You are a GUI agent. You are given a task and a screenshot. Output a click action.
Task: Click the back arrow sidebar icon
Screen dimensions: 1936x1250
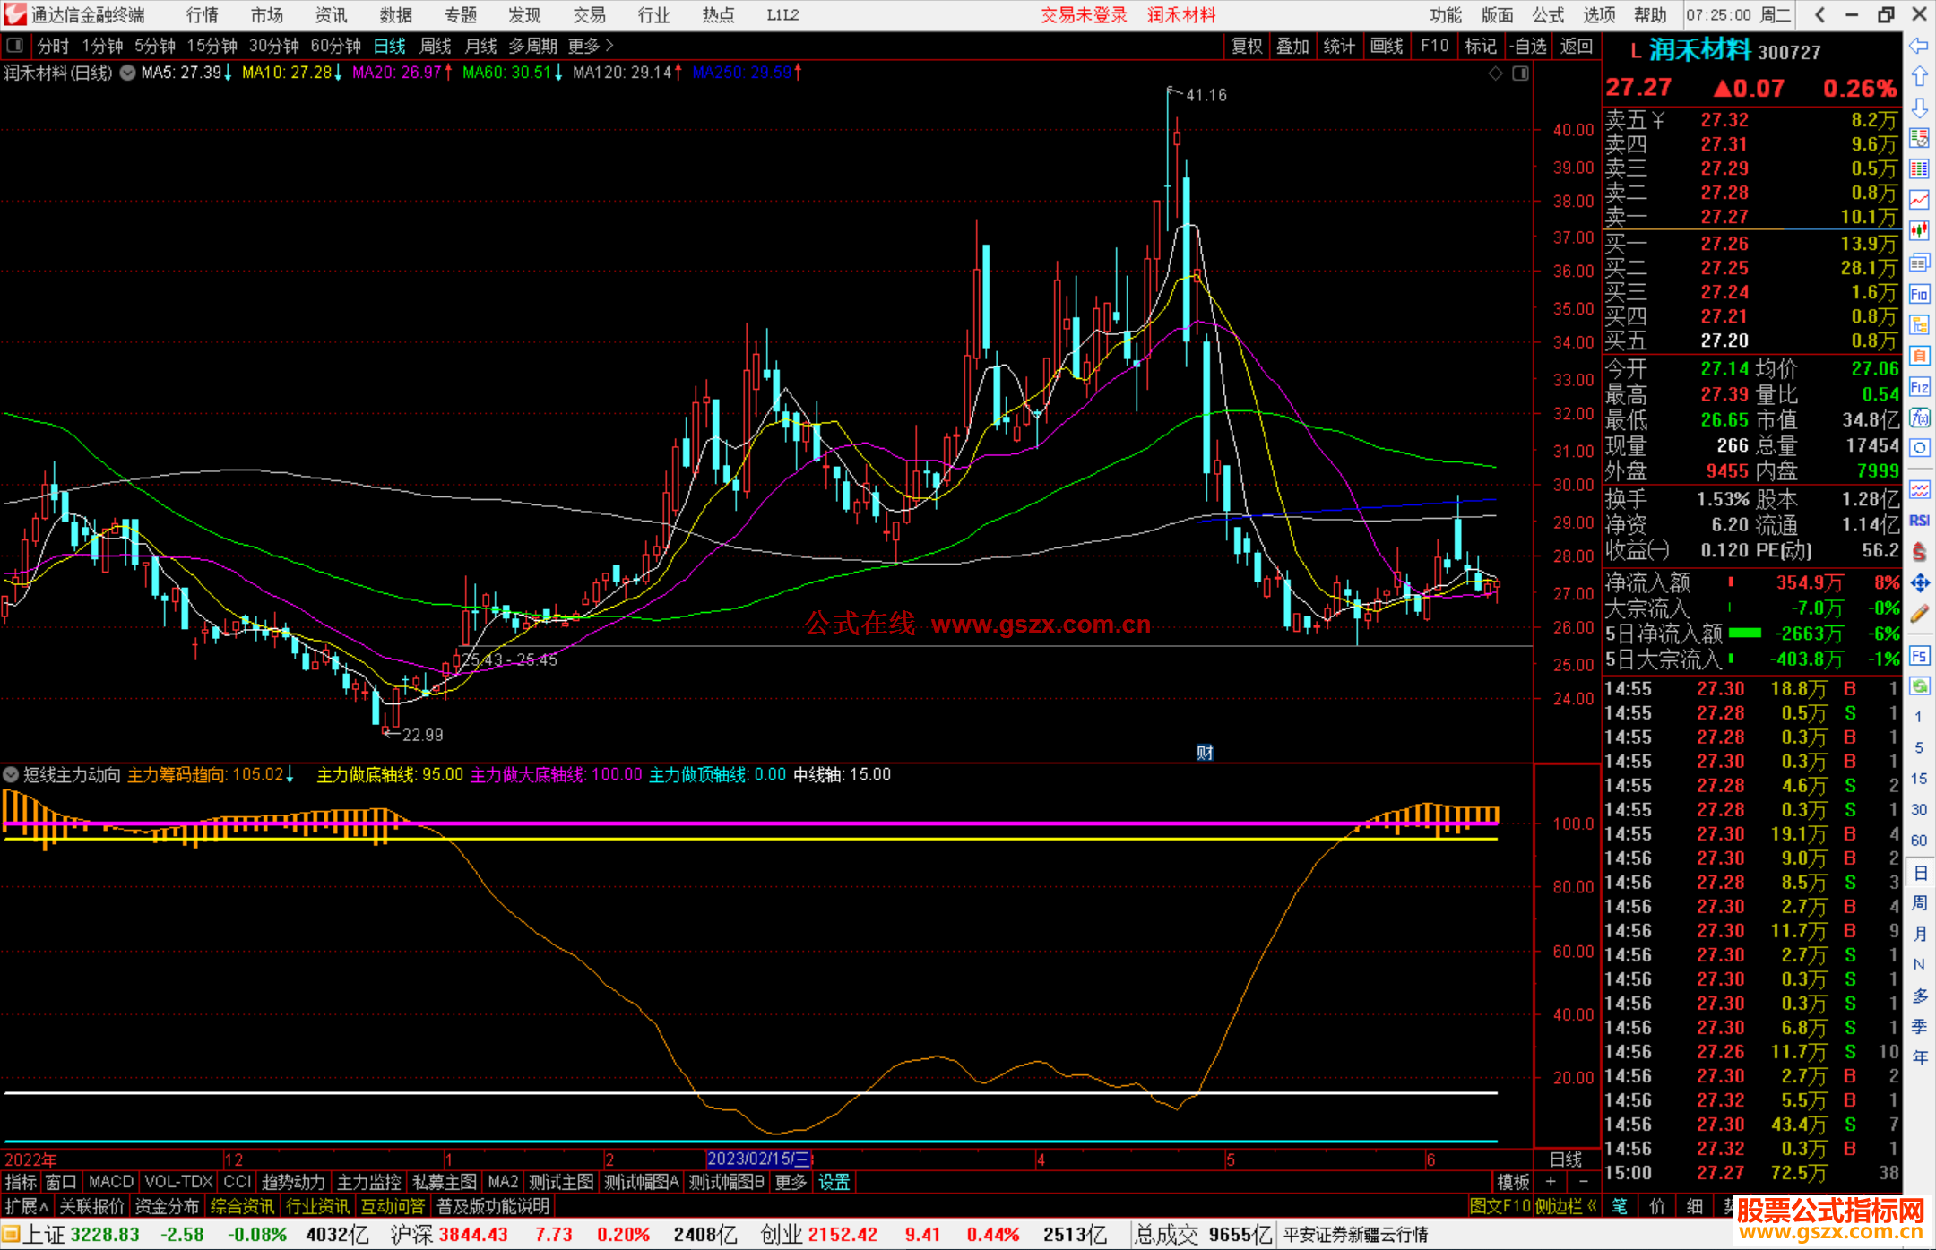pyautogui.click(x=1919, y=46)
